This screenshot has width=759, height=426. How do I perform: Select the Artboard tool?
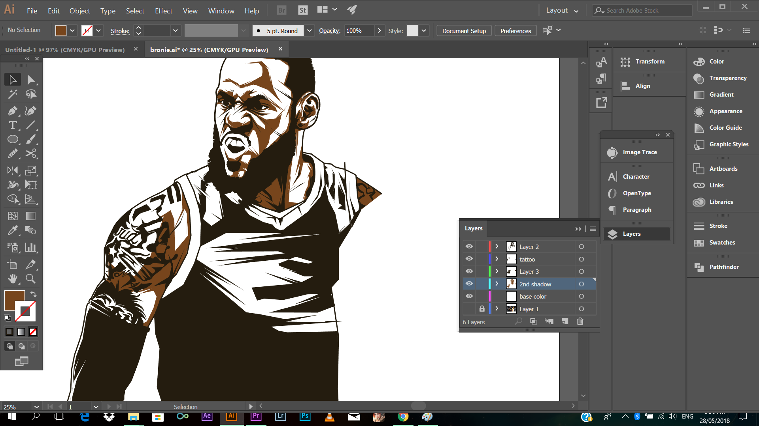point(13,264)
